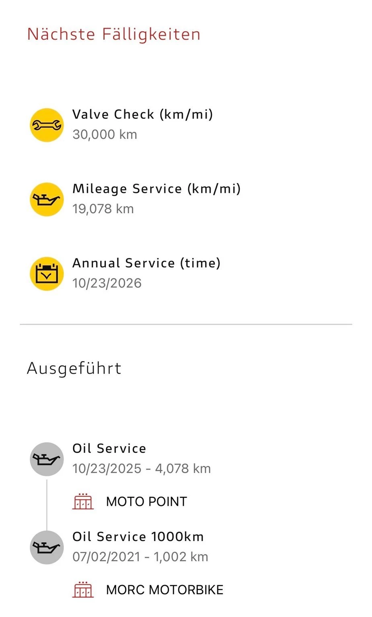Viewport: 372px width, 617px height.
Task: Click gray oil can icon for 10/23/2025 service
Action: [47, 459]
